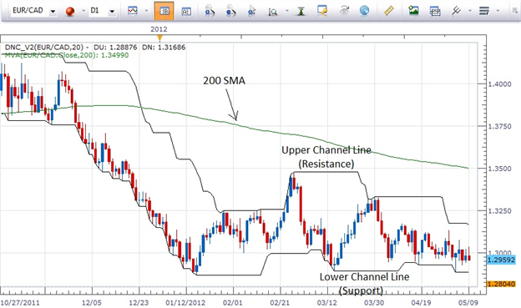Viewport: 521px width, 308px height.
Task: Open the EUR/CAD symbol dropdown
Action: 53,12
